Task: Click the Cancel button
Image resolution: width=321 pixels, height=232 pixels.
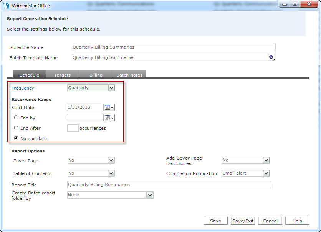Action: (270, 221)
